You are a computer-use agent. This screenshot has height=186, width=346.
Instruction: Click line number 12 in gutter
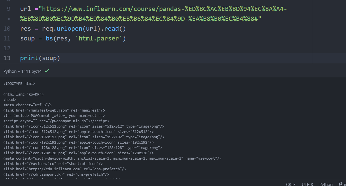(x=7, y=48)
